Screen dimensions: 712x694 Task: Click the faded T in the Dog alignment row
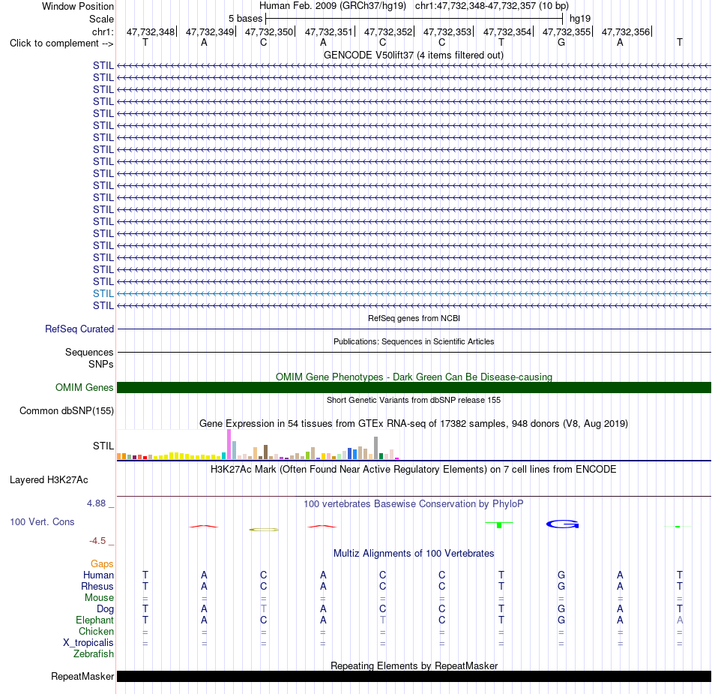[263, 608]
